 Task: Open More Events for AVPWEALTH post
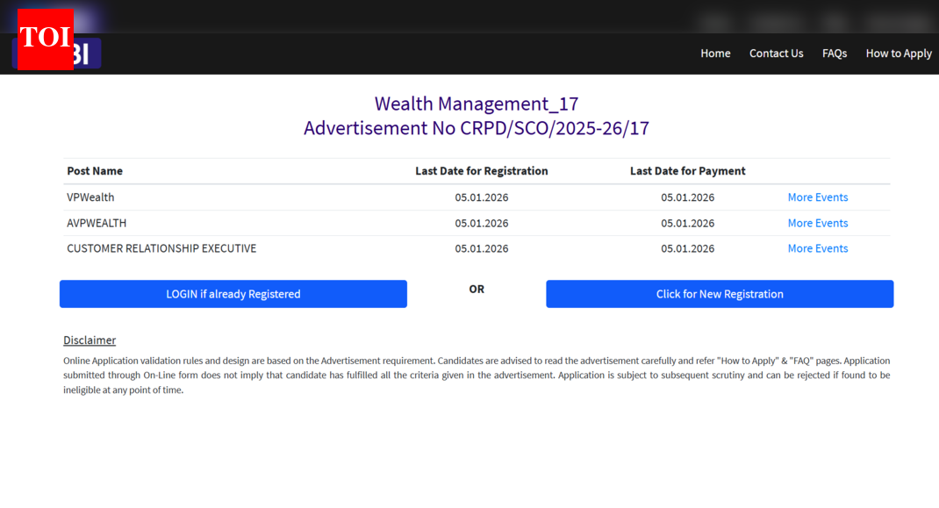(817, 223)
